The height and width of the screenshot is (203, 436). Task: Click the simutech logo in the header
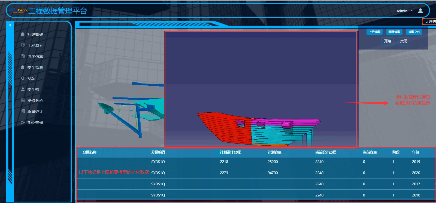18,11
